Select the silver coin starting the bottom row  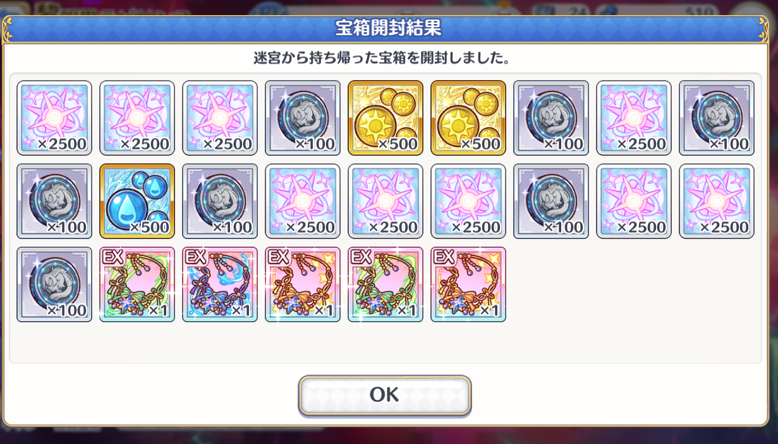pyautogui.click(x=54, y=284)
